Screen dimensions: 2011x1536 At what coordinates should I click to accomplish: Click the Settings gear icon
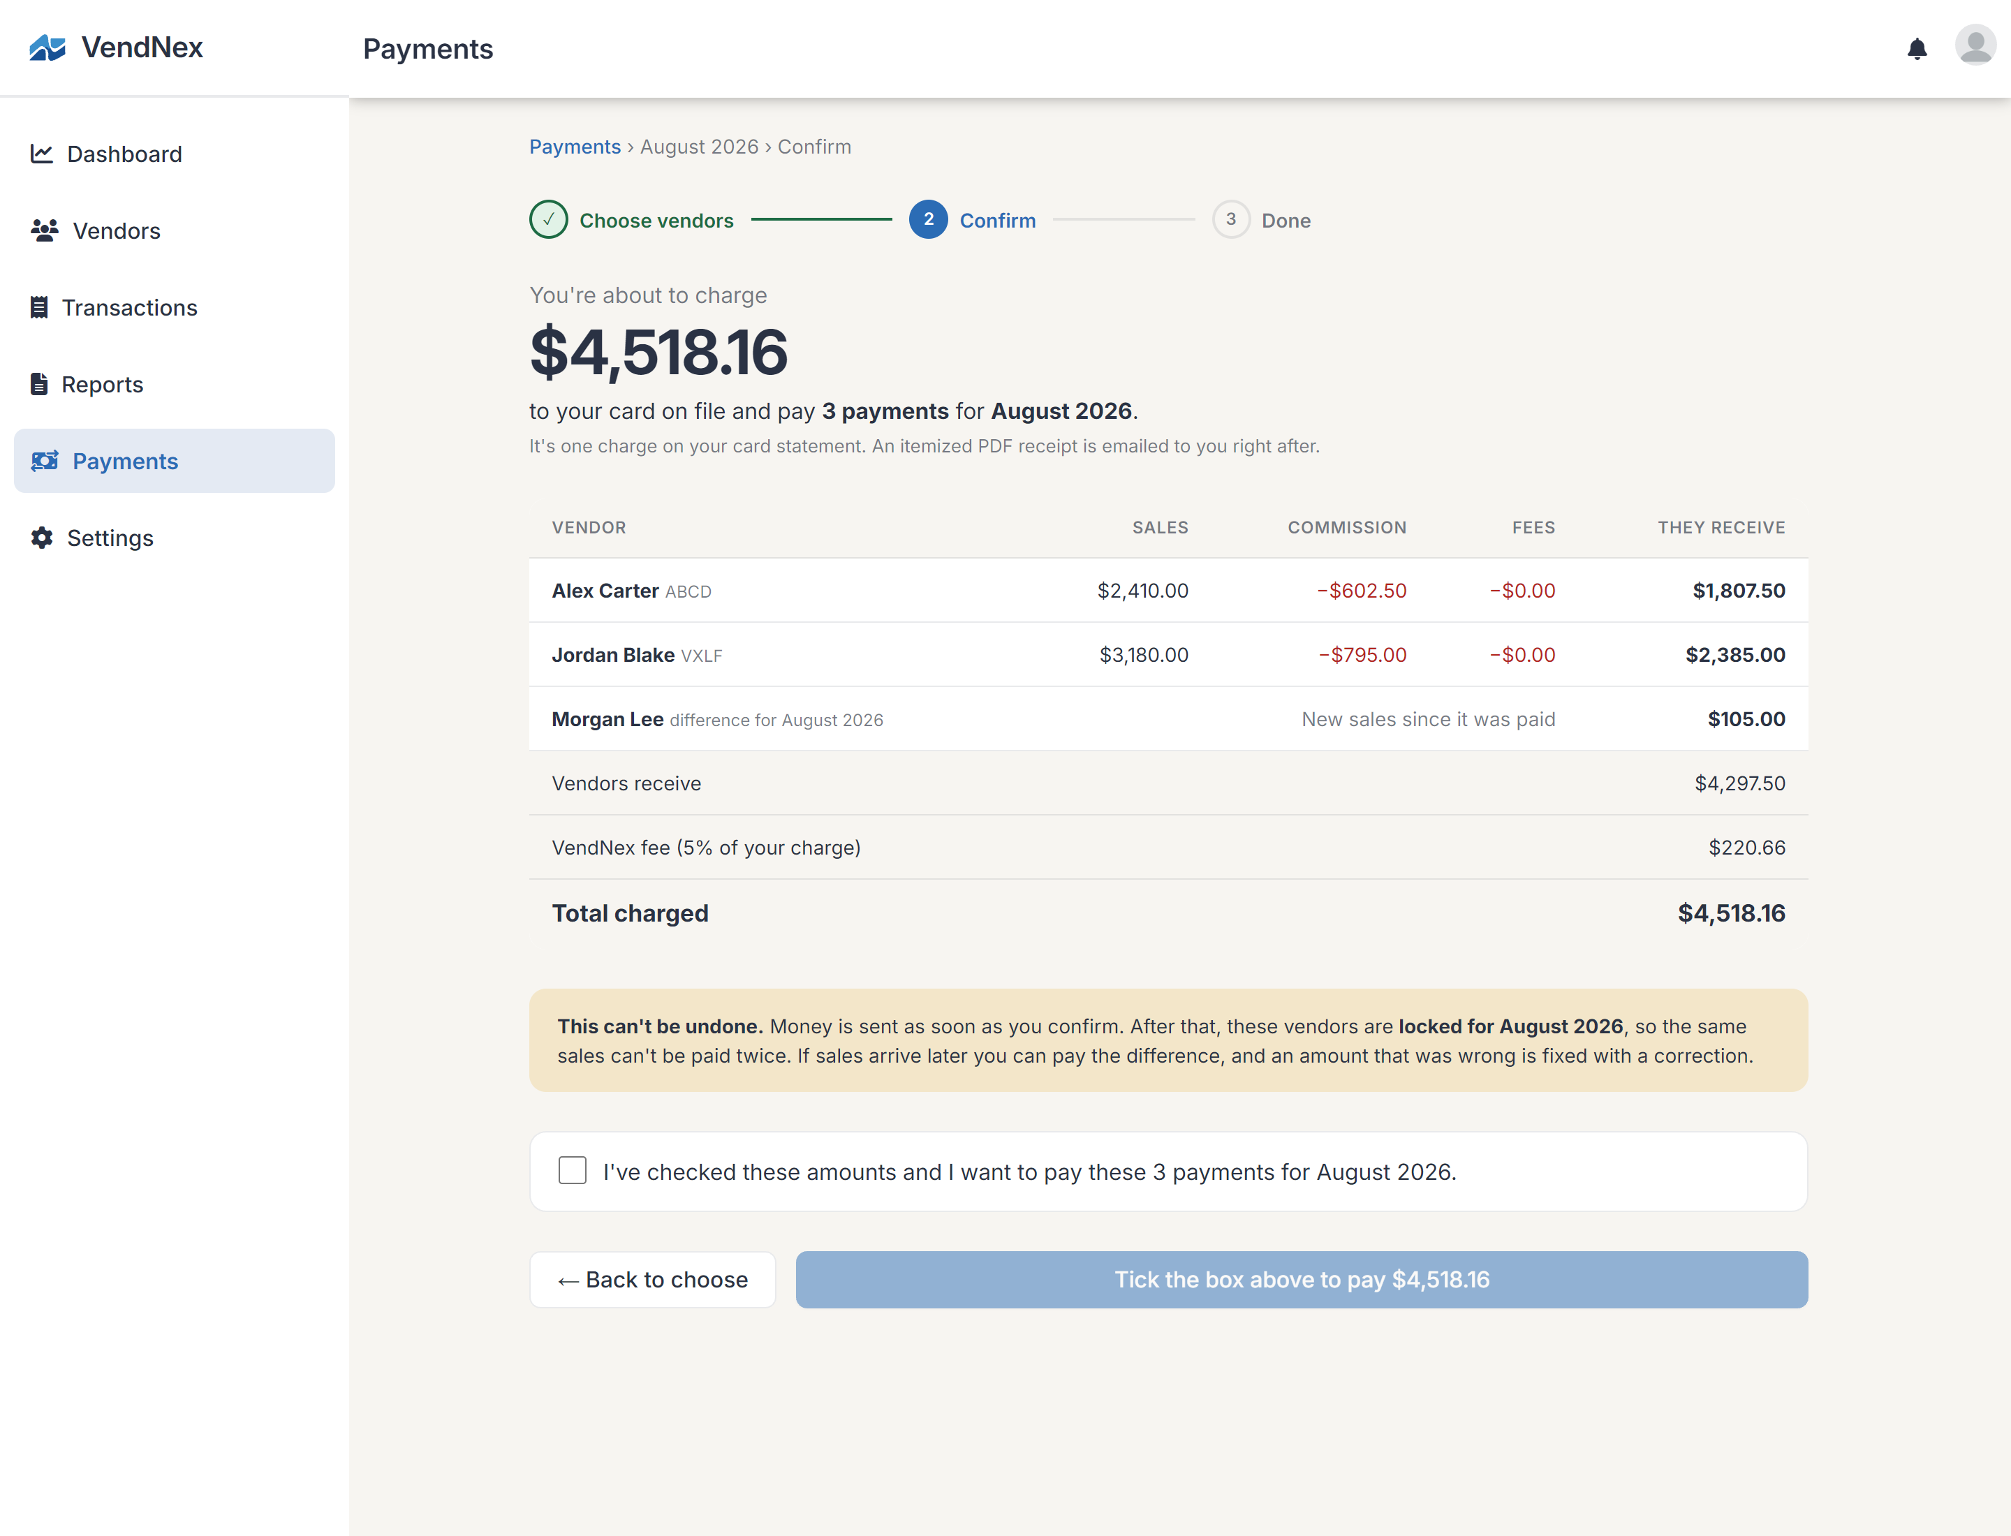click(42, 538)
